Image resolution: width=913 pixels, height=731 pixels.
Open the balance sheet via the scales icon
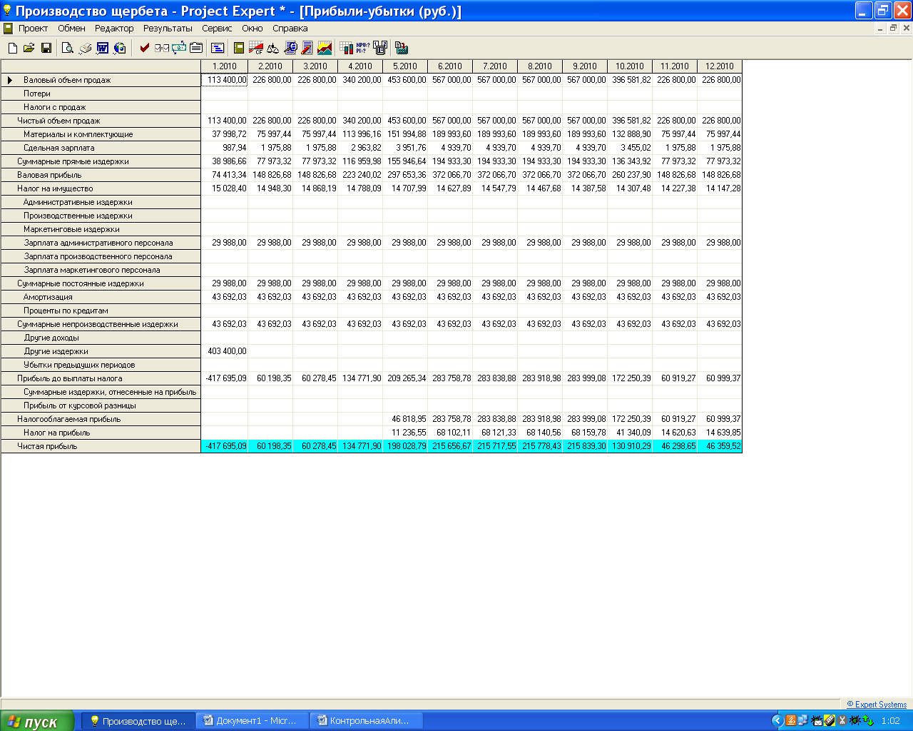pos(273,48)
